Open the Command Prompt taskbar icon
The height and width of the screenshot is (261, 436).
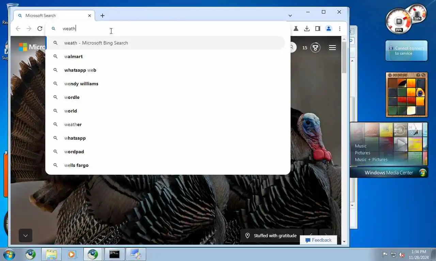tap(114, 254)
